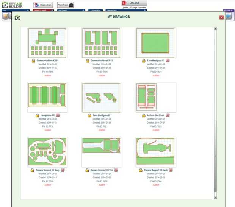
Task: Open the Communications Kit 02 thumbnail
Action: tap(102, 43)
